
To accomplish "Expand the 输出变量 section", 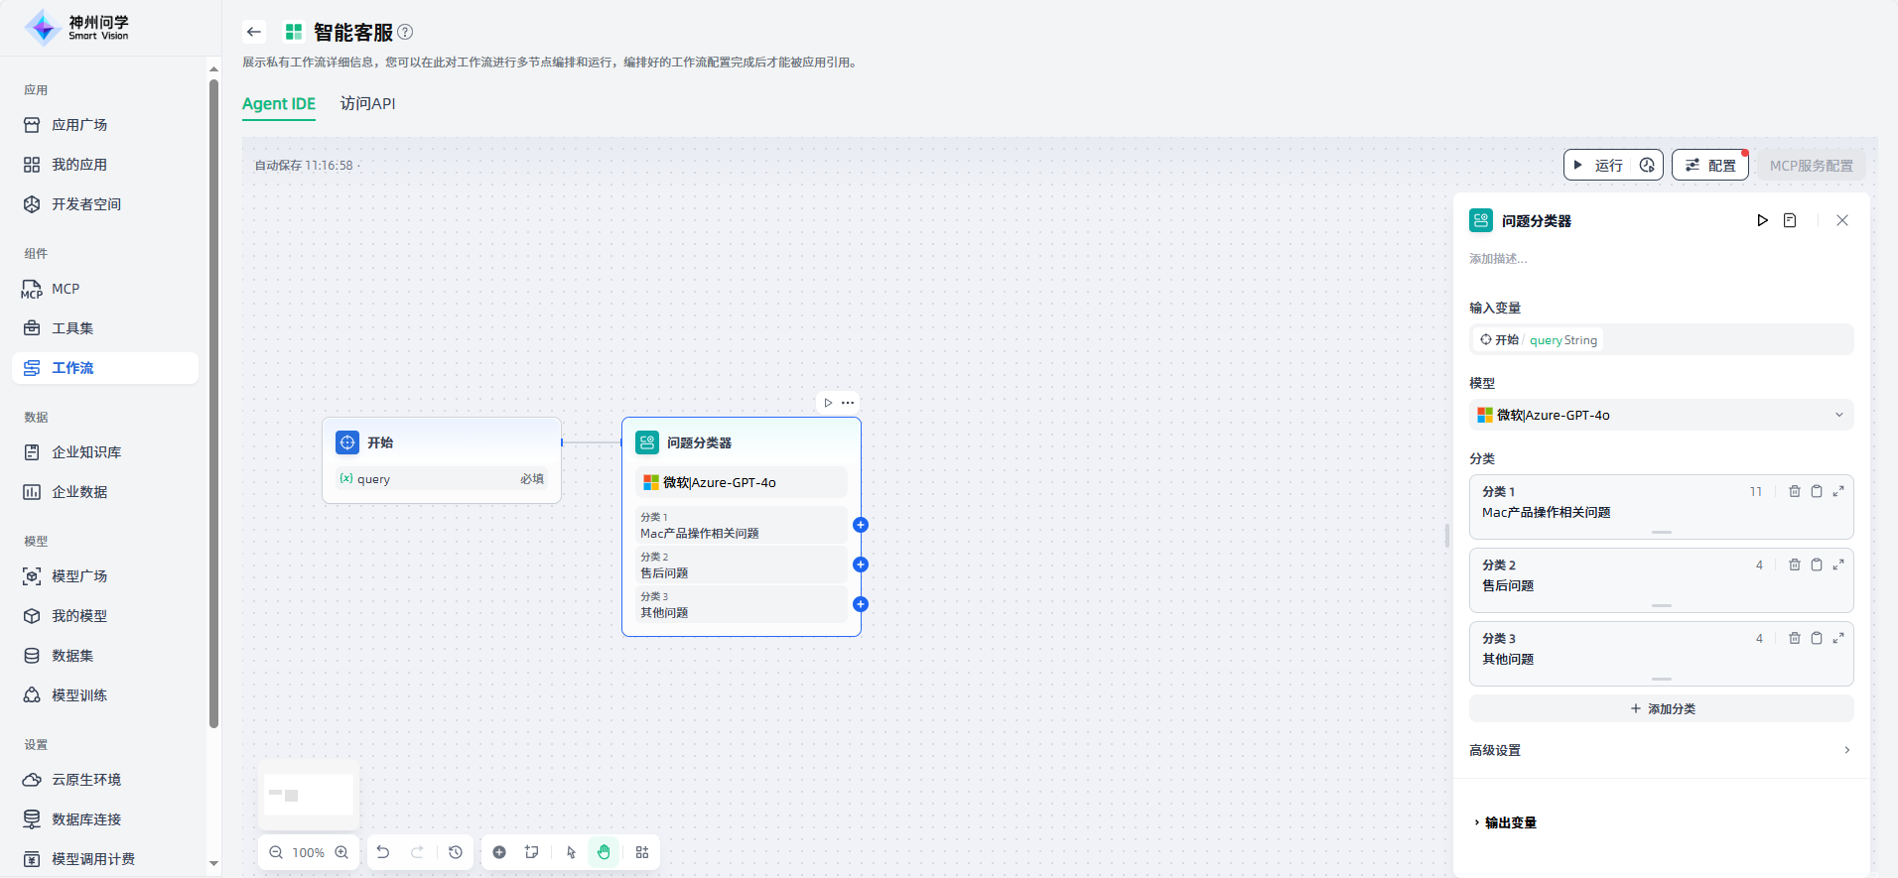I will pyautogui.click(x=1509, y=822).
